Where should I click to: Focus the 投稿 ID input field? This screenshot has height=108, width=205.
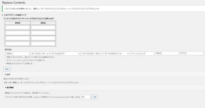17,53
